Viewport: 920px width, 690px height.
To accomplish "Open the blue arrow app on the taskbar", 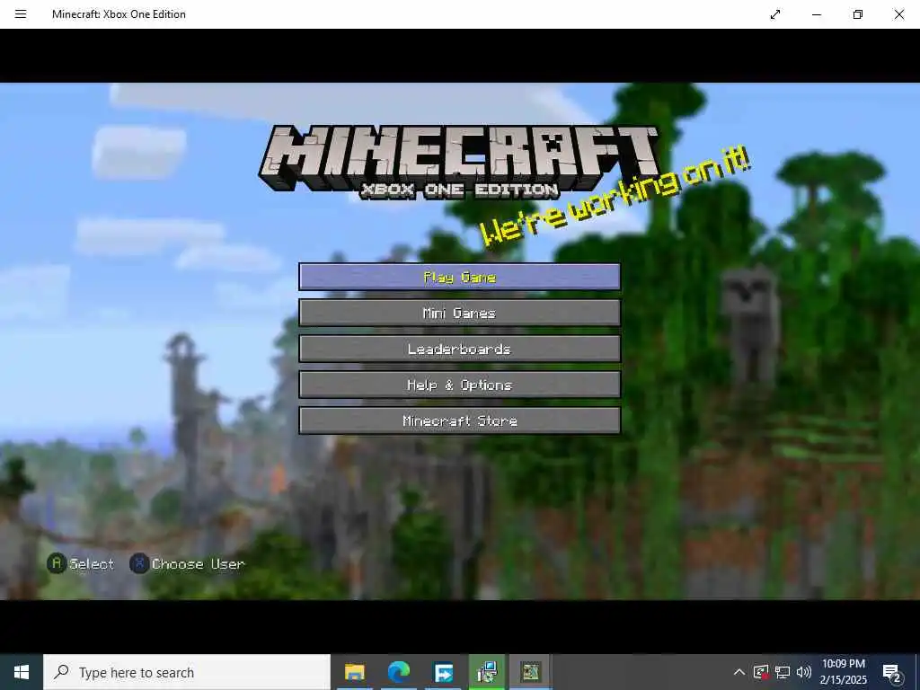I will [x=443, y=672].
